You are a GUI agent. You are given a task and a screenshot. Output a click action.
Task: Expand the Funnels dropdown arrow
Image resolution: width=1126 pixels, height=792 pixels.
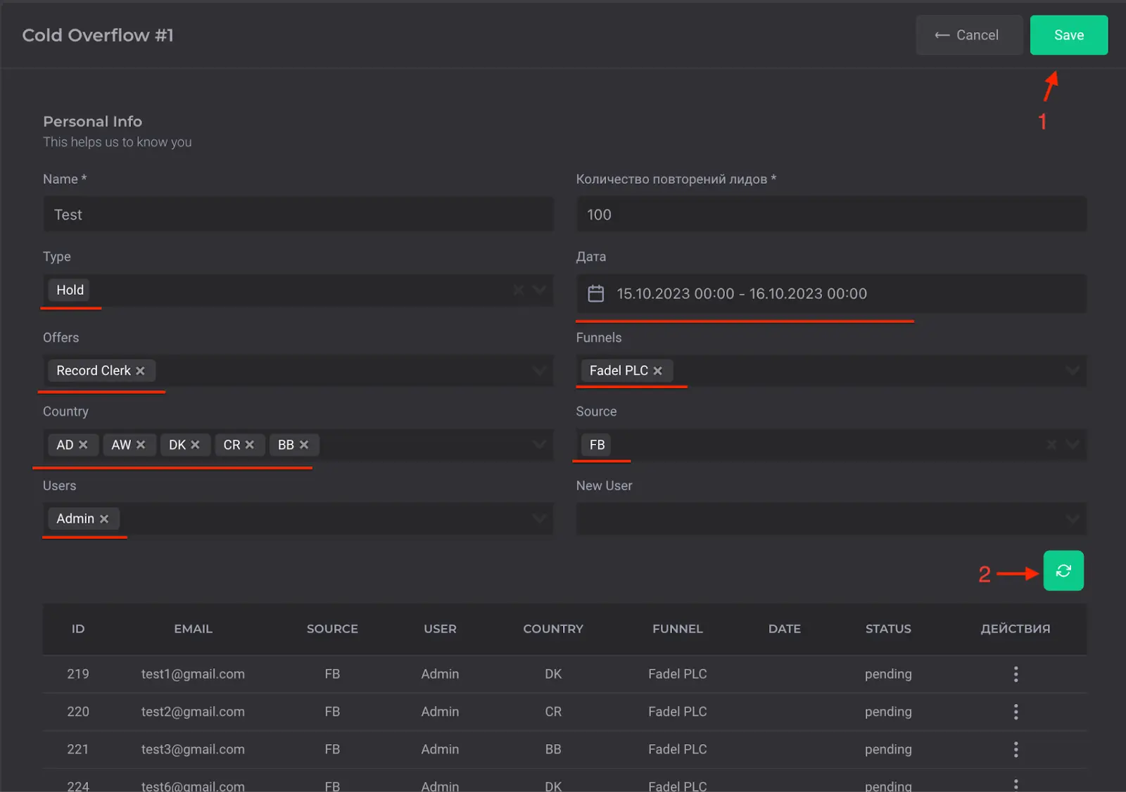point(1073,371)
